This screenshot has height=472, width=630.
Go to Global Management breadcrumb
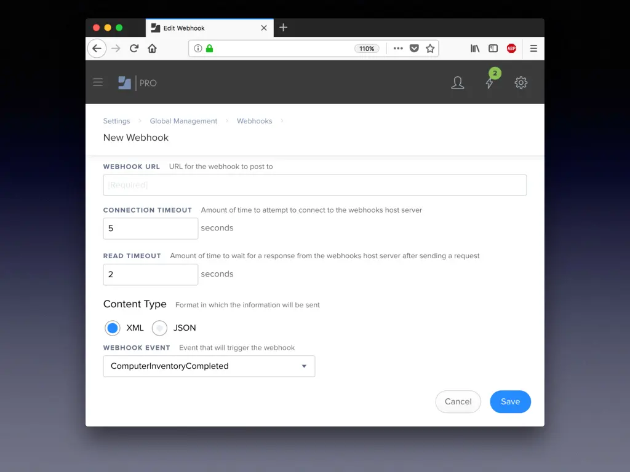[x=183, y=121]
